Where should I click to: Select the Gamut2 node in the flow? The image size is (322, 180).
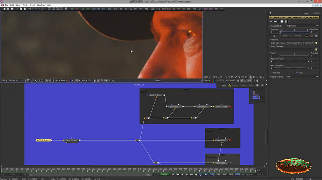[x=71, y=140]
